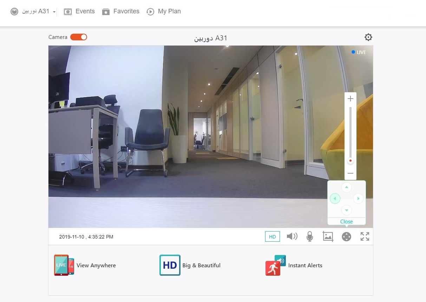Viewport: 426px width, 302px height.
Task: Enter fullscreen video mode
Action: [365, 236]
